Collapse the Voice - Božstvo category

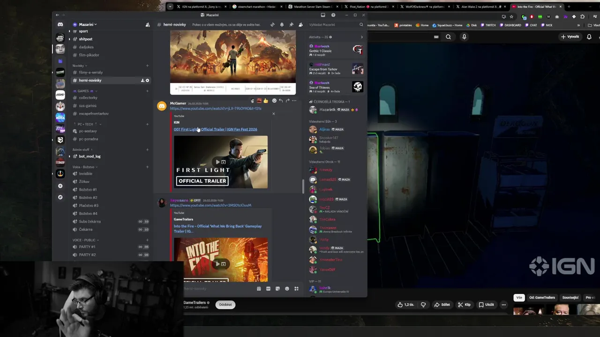tap(85, 167)
